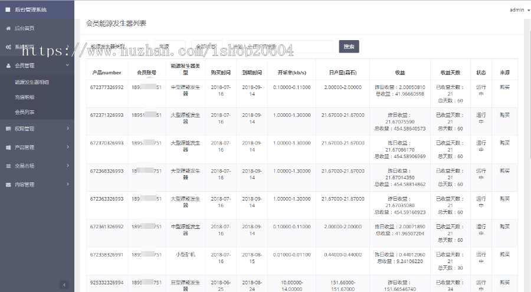This screenshot has height=292, width=531.
Task: Click the 交易市场 list icon
Action: pyautogui.click(x=8, y=166)
